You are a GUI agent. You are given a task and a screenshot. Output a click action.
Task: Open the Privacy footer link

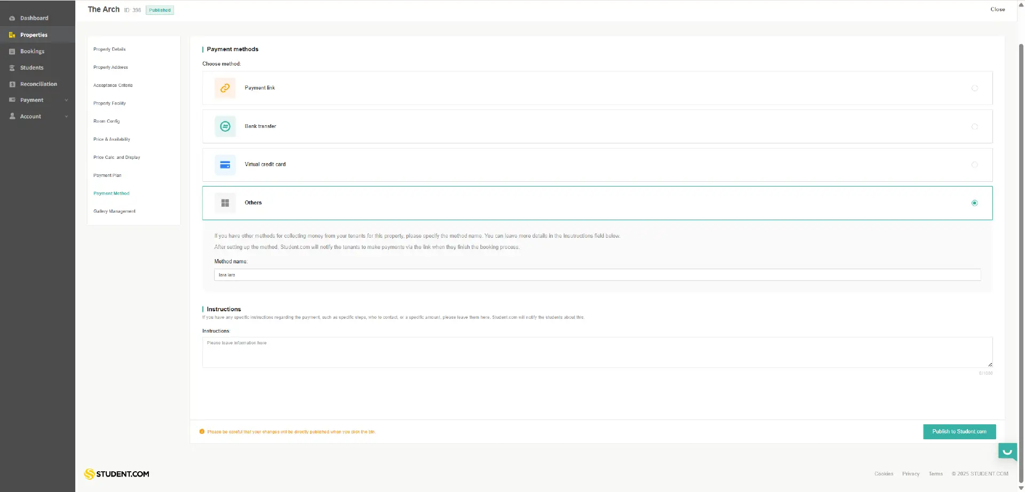point(911,473)
